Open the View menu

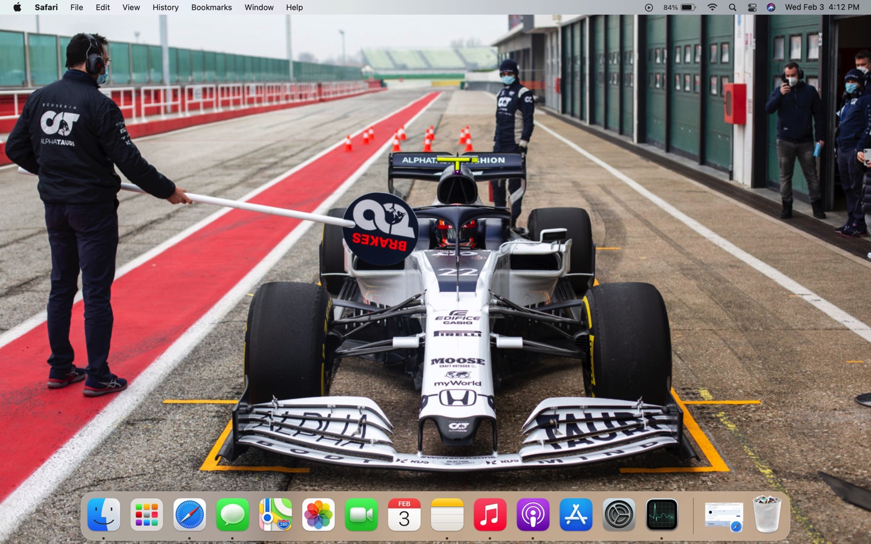[131, 7]
